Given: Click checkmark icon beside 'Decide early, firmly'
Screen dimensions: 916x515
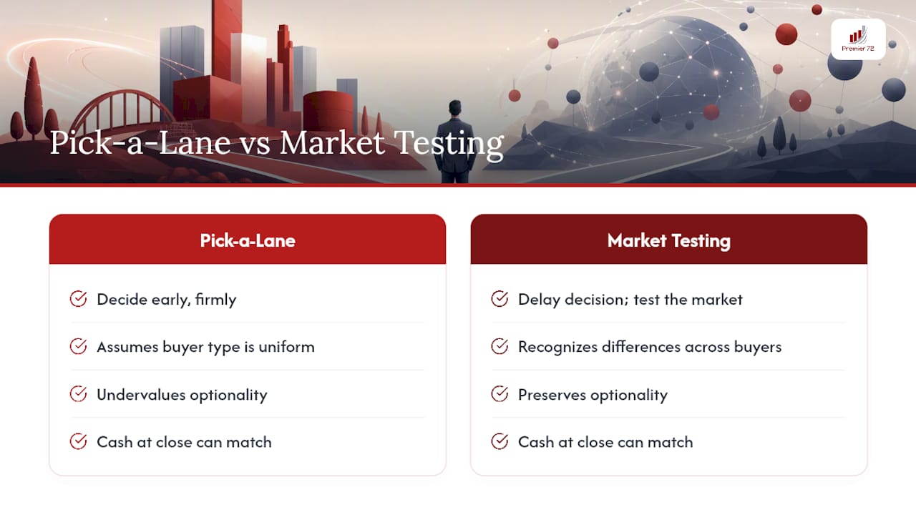Looking at the screenshot, I should pos(78,299).
